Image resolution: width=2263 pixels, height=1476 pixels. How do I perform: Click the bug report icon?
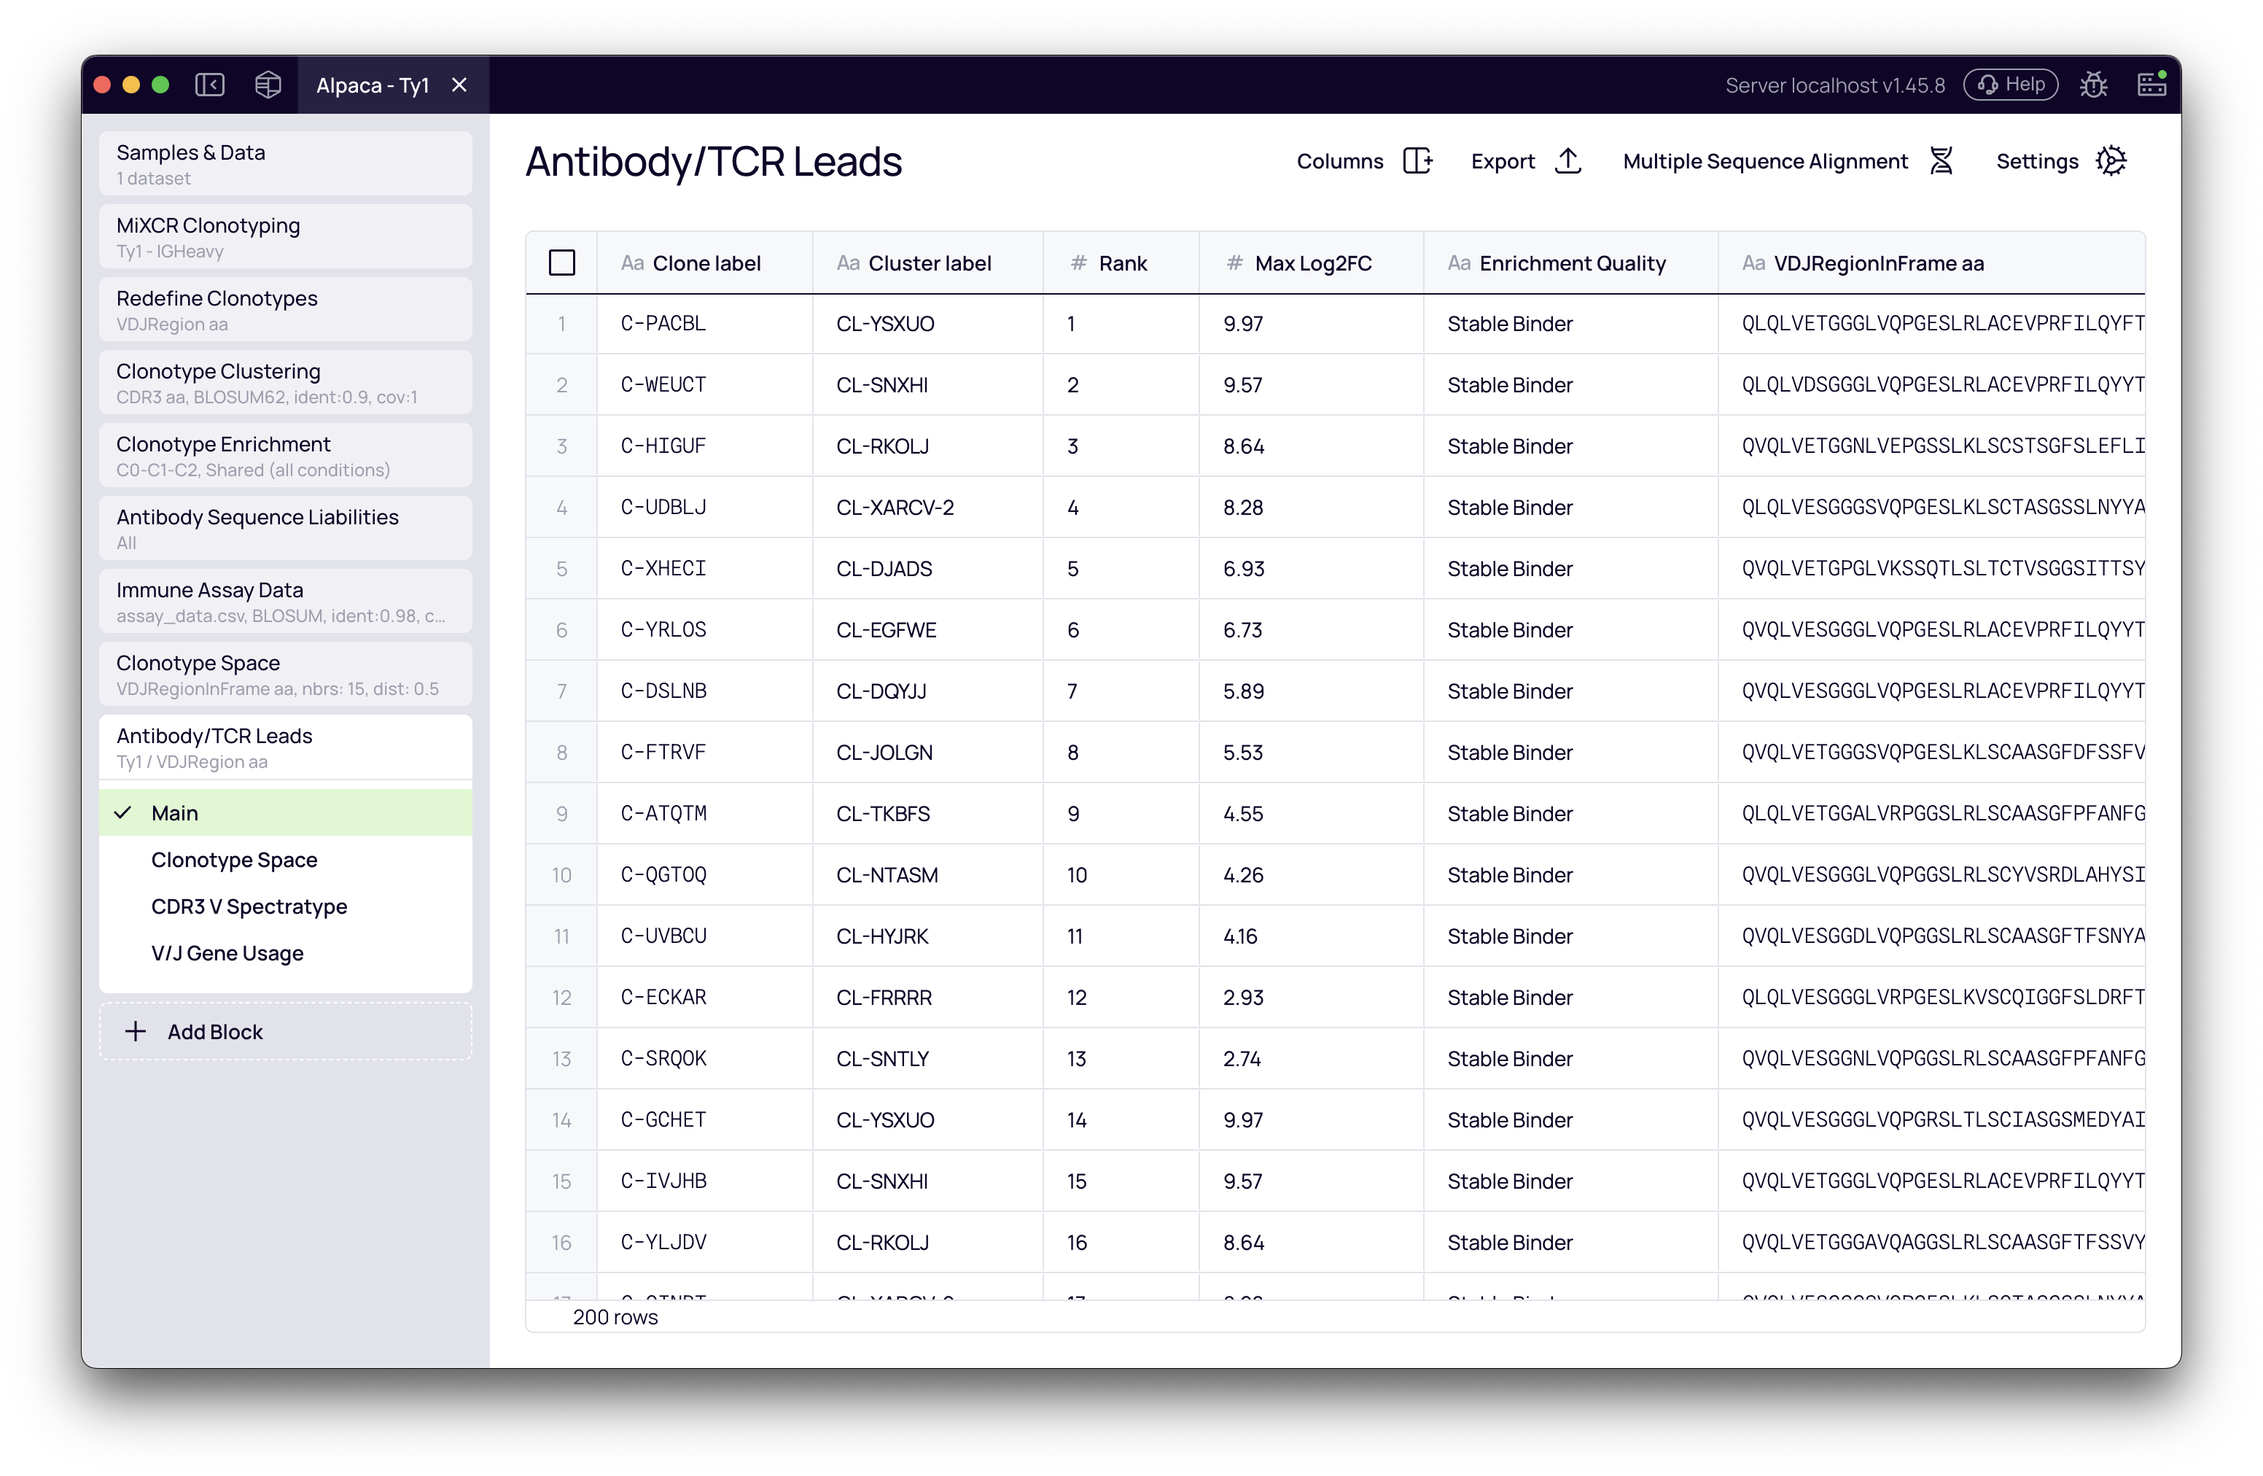pos(2093,85)
